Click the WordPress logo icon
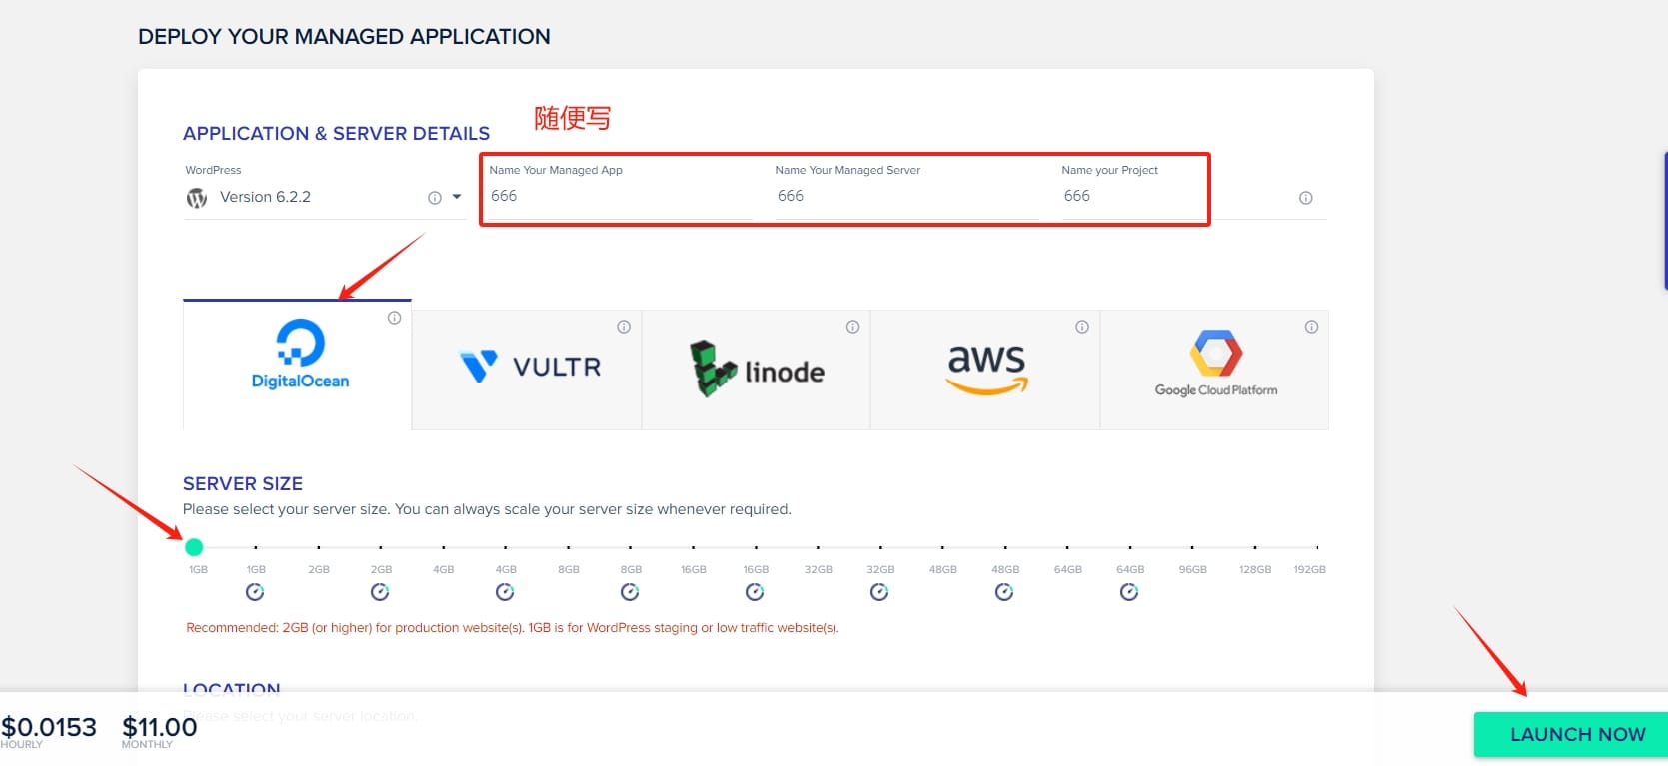Screen dimensions: 1668x766 (x=197, y=198)
